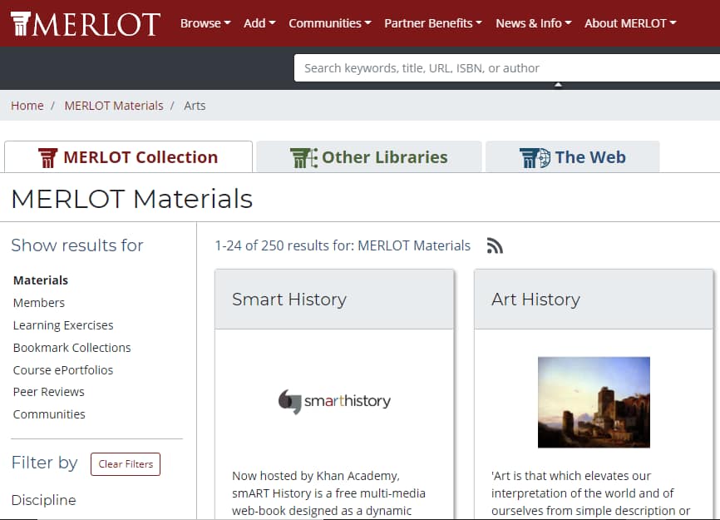Focus the keyword search field
The image size is (720, 520).
(x=505, y=68)
